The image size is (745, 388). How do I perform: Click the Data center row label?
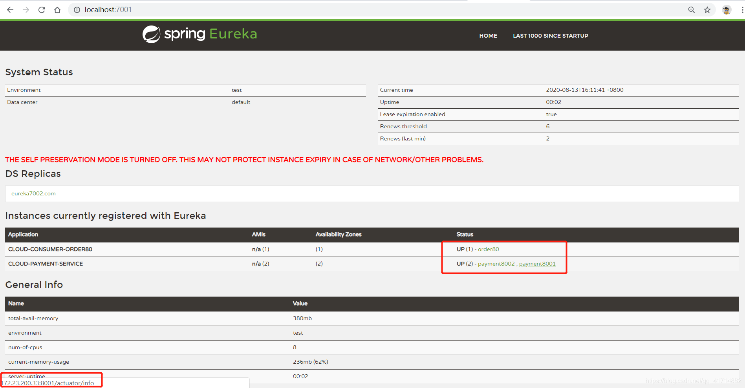click(22, 102)
